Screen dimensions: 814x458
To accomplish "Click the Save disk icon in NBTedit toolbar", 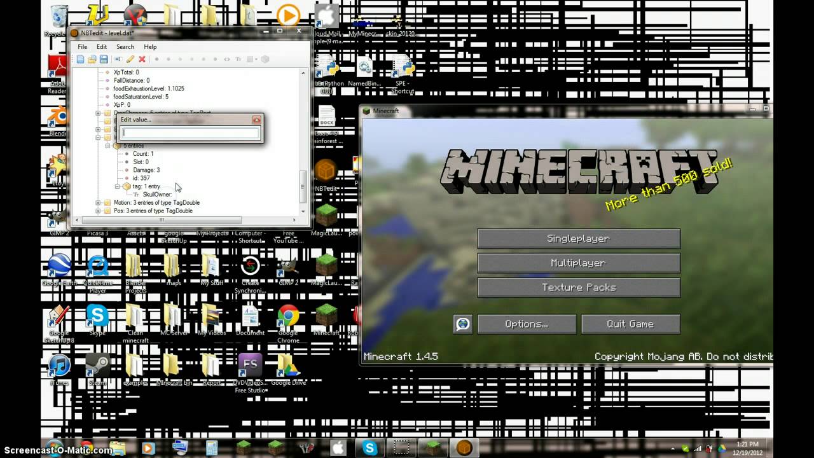I will pyautogui.click(x=103, y=59).
